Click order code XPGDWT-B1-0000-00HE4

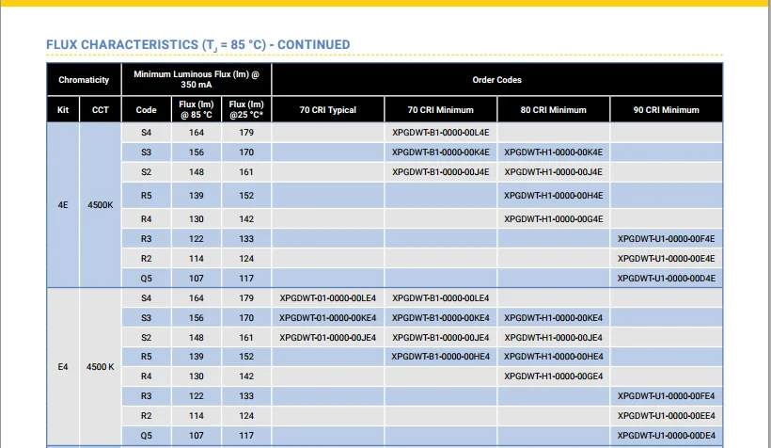tap(440, 357)
